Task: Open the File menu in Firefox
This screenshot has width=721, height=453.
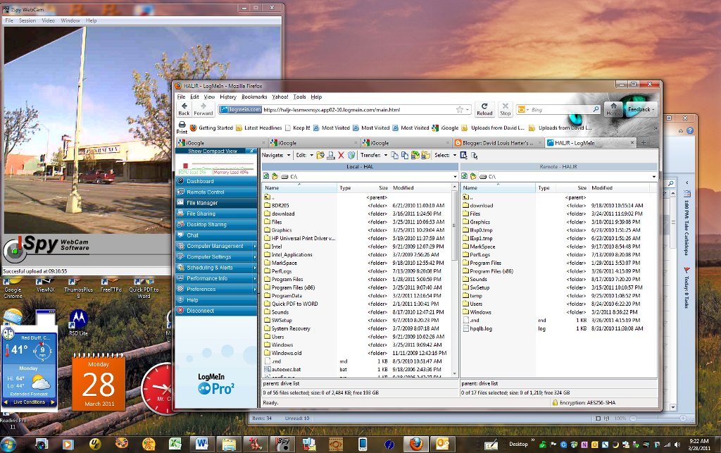Action: pos(181,97)
